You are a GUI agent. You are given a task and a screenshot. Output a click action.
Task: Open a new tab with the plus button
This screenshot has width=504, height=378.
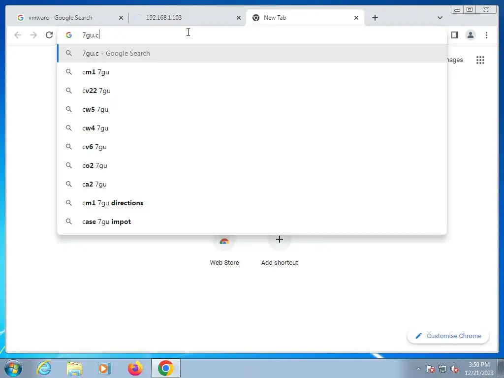[x=375, y=18]
